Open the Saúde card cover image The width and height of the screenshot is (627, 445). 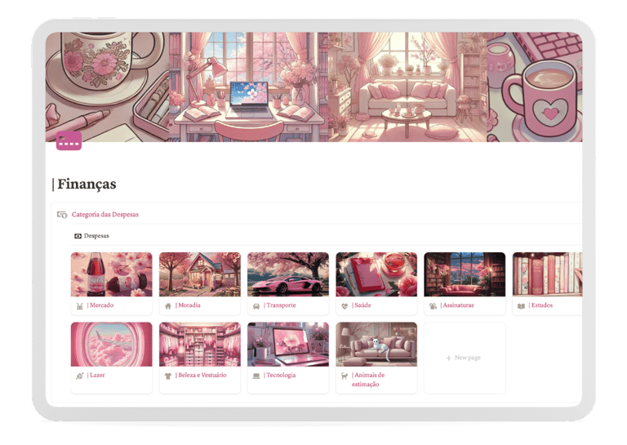tap(376, 274)
